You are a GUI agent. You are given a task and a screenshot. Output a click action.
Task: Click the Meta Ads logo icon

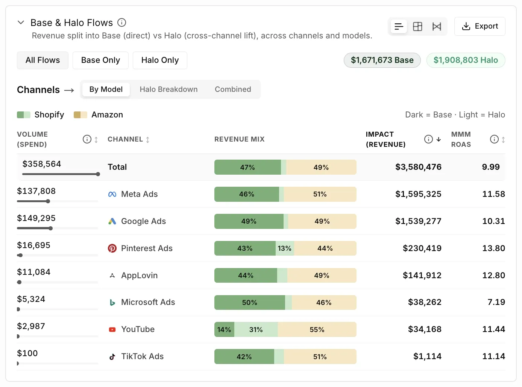112,194
